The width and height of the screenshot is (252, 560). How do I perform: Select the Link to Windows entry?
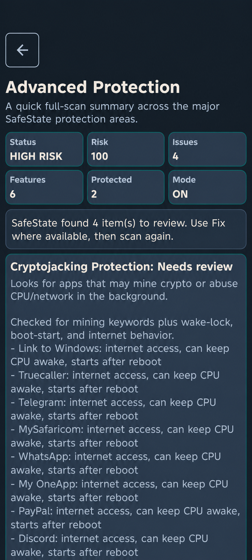tap(120, 355)
